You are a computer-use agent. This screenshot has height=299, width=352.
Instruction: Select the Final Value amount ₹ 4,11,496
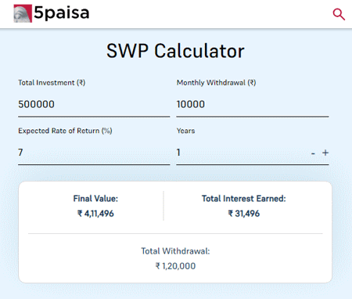pyautogui.click(x=95, y=214)
